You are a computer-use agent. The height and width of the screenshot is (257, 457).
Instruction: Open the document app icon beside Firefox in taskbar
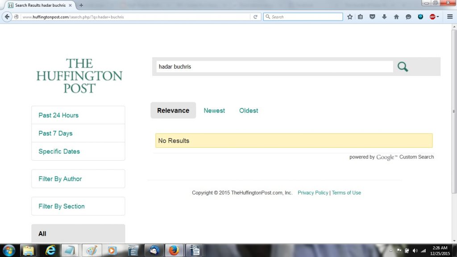pyautogui.click(x=195, y=250)
